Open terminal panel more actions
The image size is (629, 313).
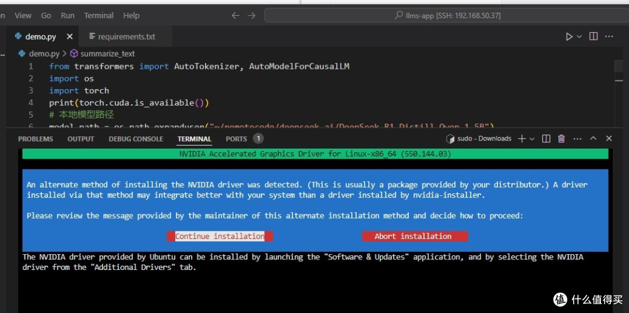click(577, 139)
